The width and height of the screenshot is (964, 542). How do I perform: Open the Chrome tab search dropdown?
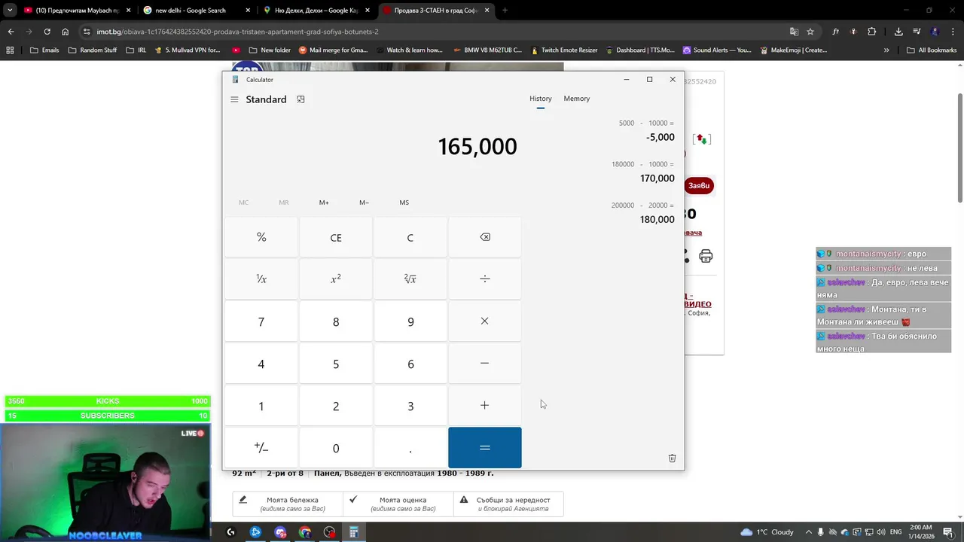pyautogui.click(x=10, y=11)
